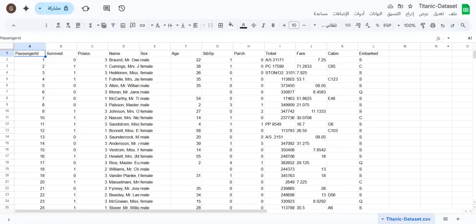Toggle italic formatting
This screenshot has width=476, height=224.
coord(263,26)
